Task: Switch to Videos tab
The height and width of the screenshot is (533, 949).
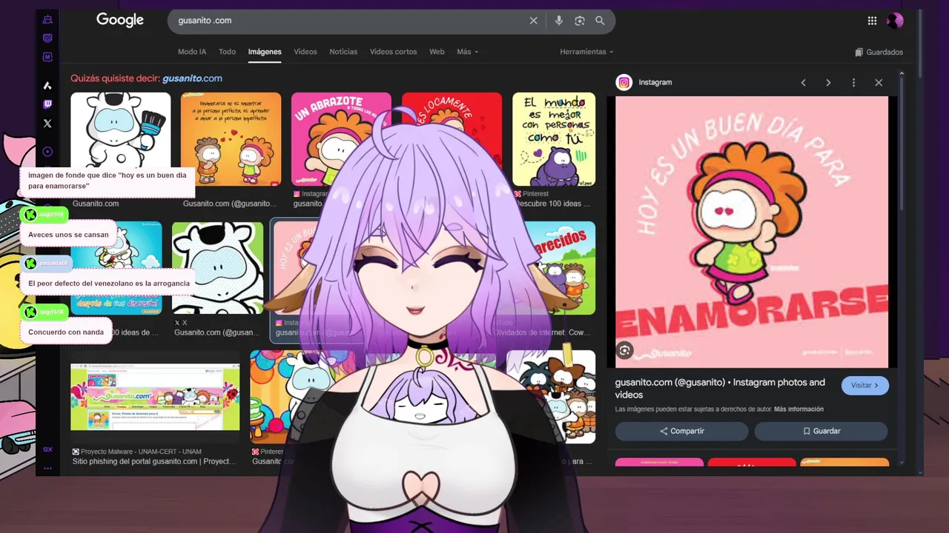Action: (305, 52)
